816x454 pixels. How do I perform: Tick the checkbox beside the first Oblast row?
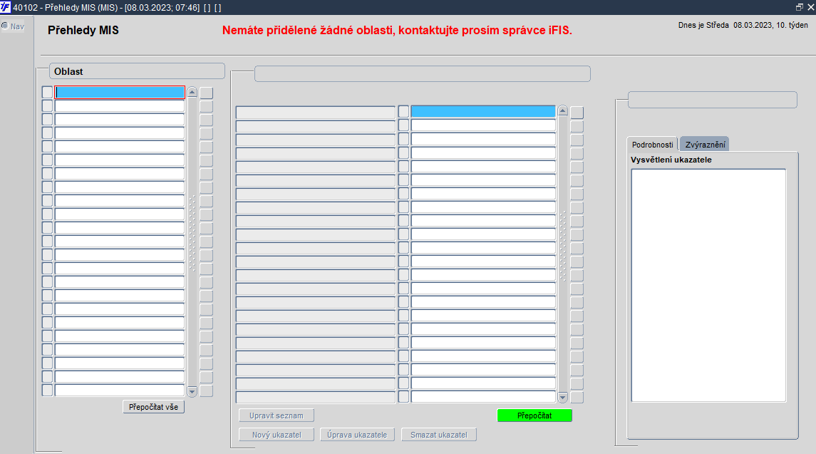click(x=47, y=92)
